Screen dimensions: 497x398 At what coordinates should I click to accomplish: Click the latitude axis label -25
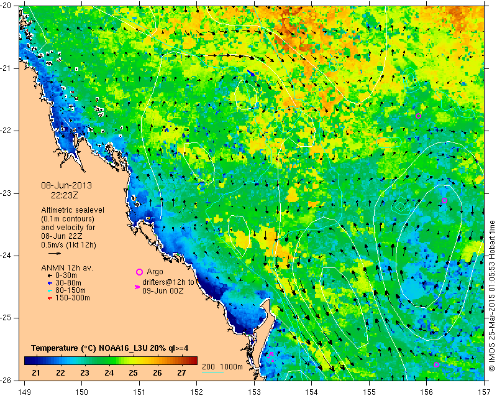pos(6,318)
